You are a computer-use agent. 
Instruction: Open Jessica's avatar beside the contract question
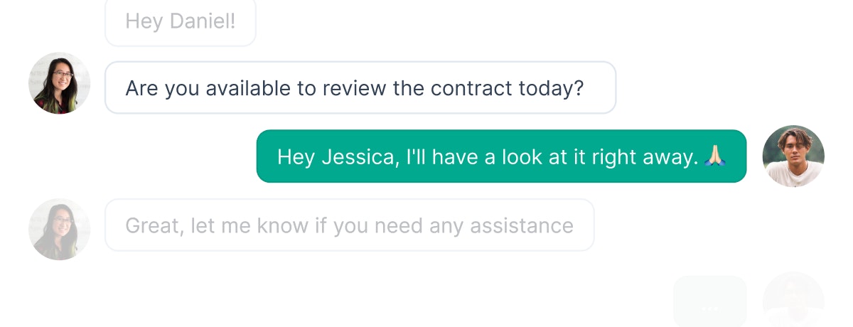[x=60, y=83]
